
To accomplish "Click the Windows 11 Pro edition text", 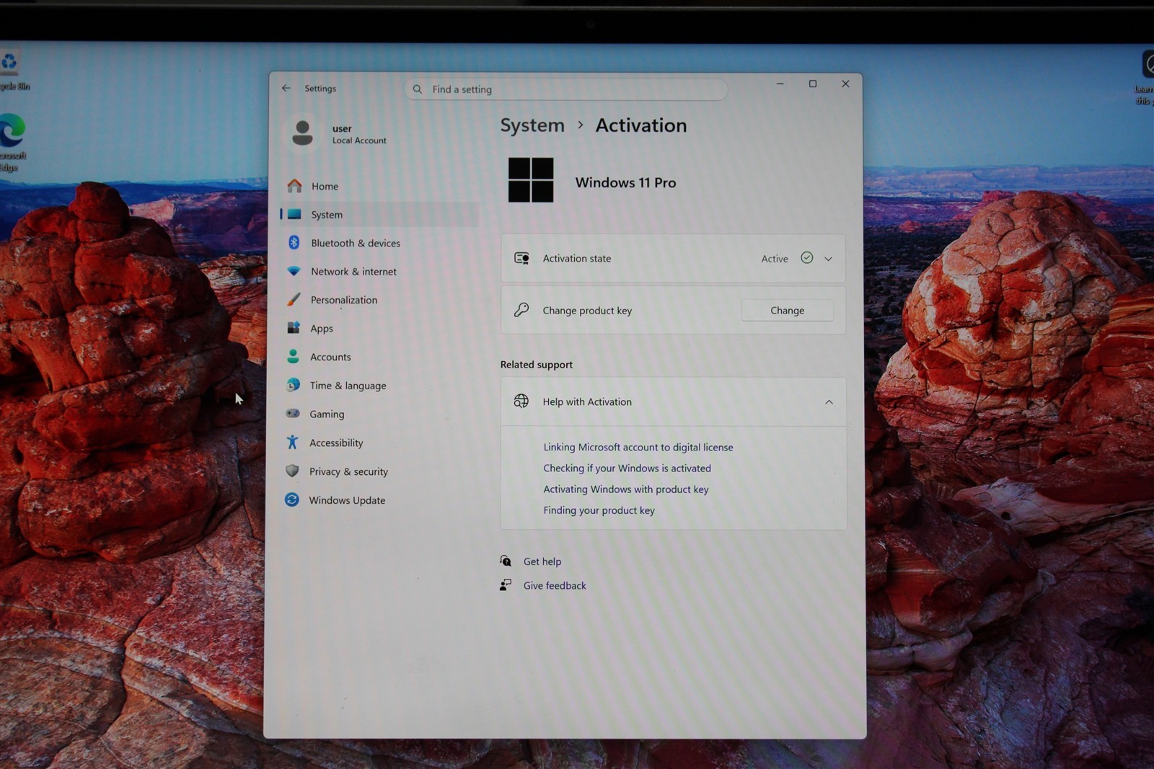I will [625, 182].
